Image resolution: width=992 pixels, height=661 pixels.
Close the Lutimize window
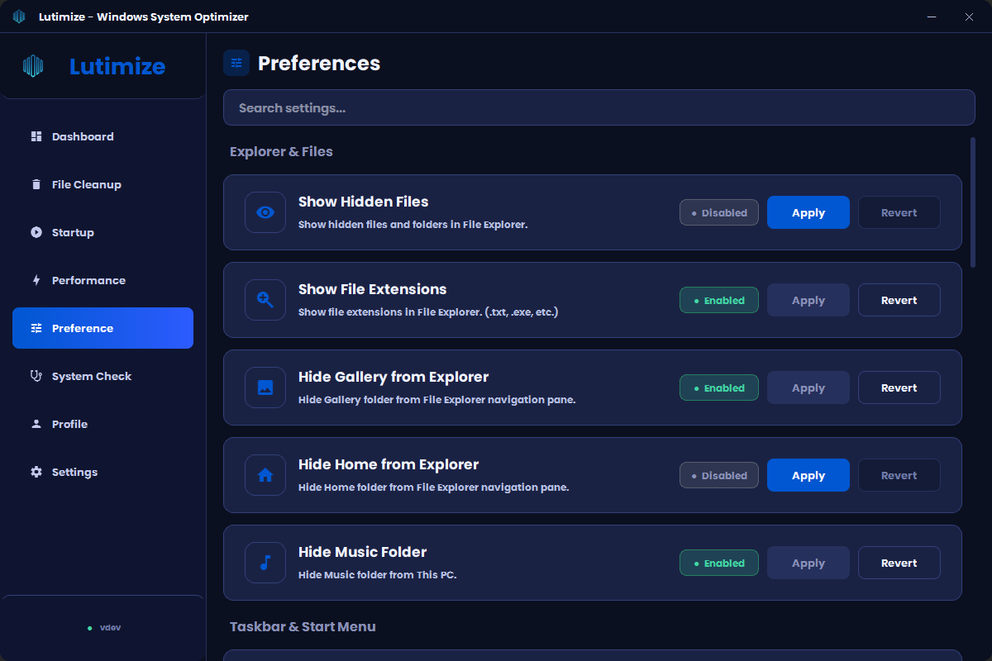[969, 17]
